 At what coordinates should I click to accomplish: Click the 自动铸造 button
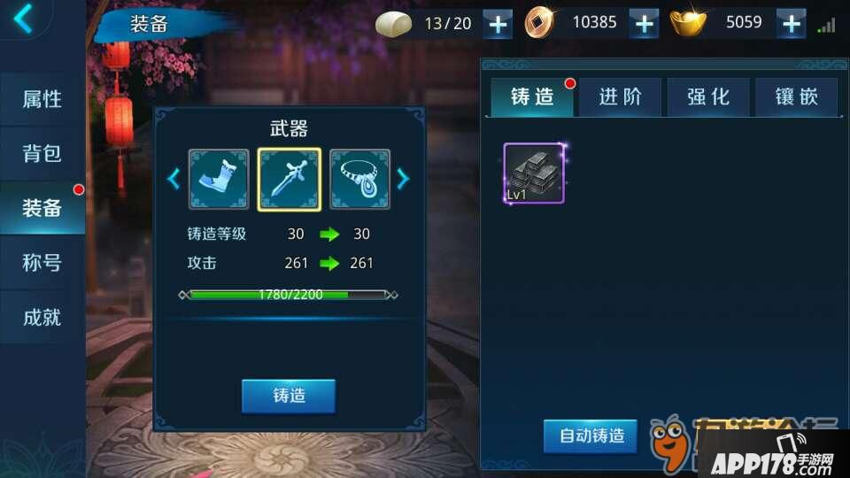[x=591, y=436]
